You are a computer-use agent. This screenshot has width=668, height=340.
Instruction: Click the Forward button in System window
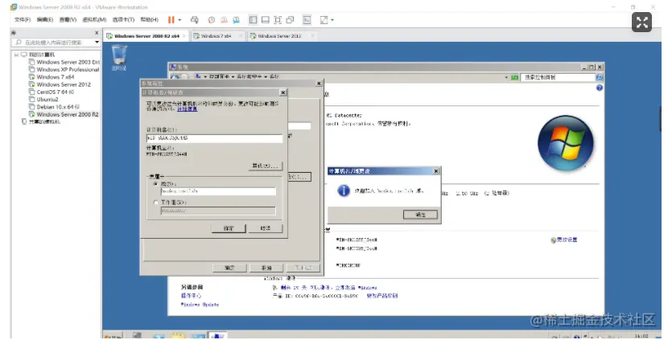tap(185, 76)
